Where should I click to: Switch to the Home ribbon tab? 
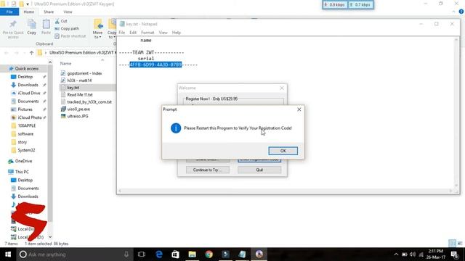point(29,12)
